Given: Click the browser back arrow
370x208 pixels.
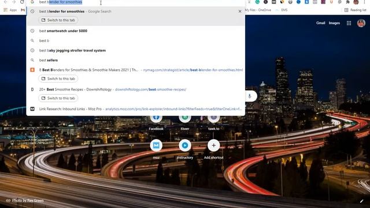Looking at the screenshot, I should (6, 2).
